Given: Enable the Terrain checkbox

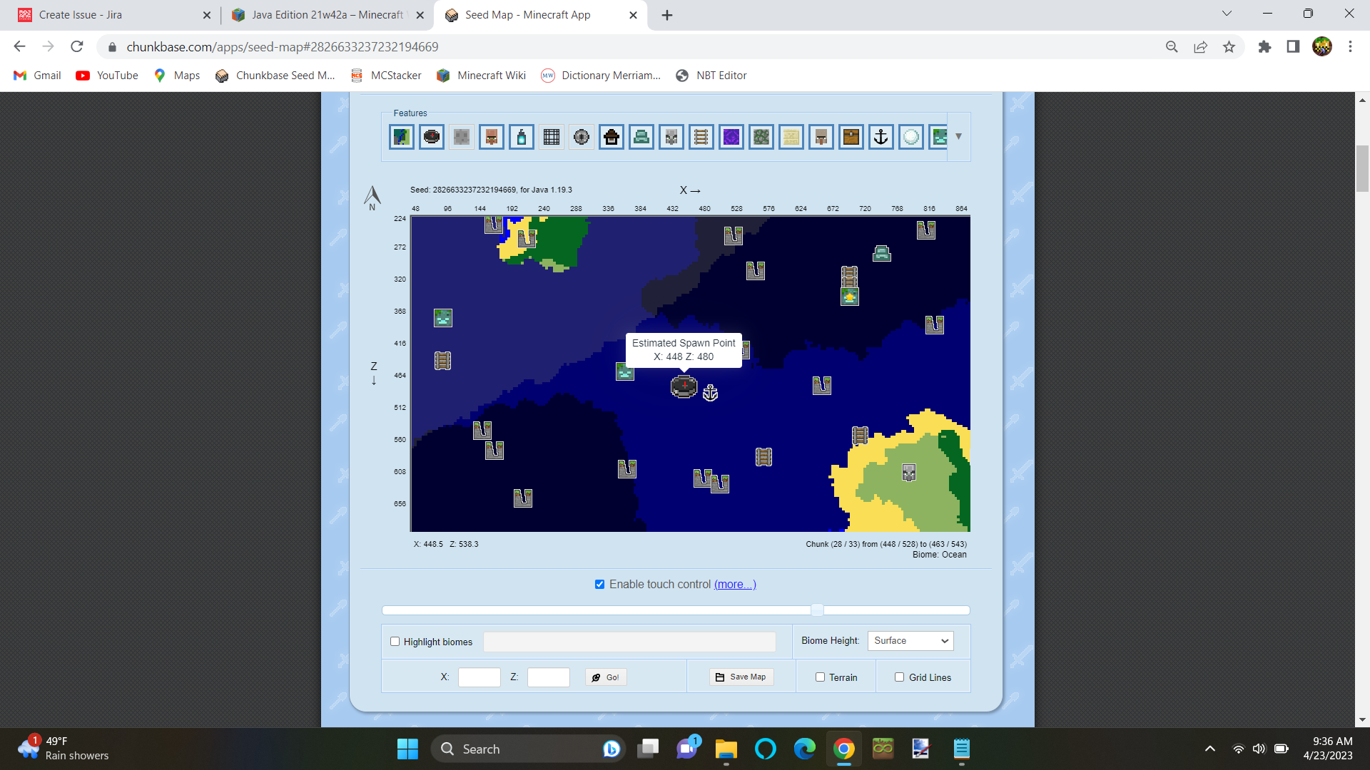Looking at the screenshot, I should click(820, 677).
